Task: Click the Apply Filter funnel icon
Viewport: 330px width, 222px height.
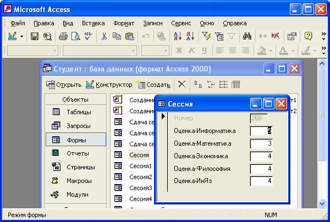Action: coord(232,36)
